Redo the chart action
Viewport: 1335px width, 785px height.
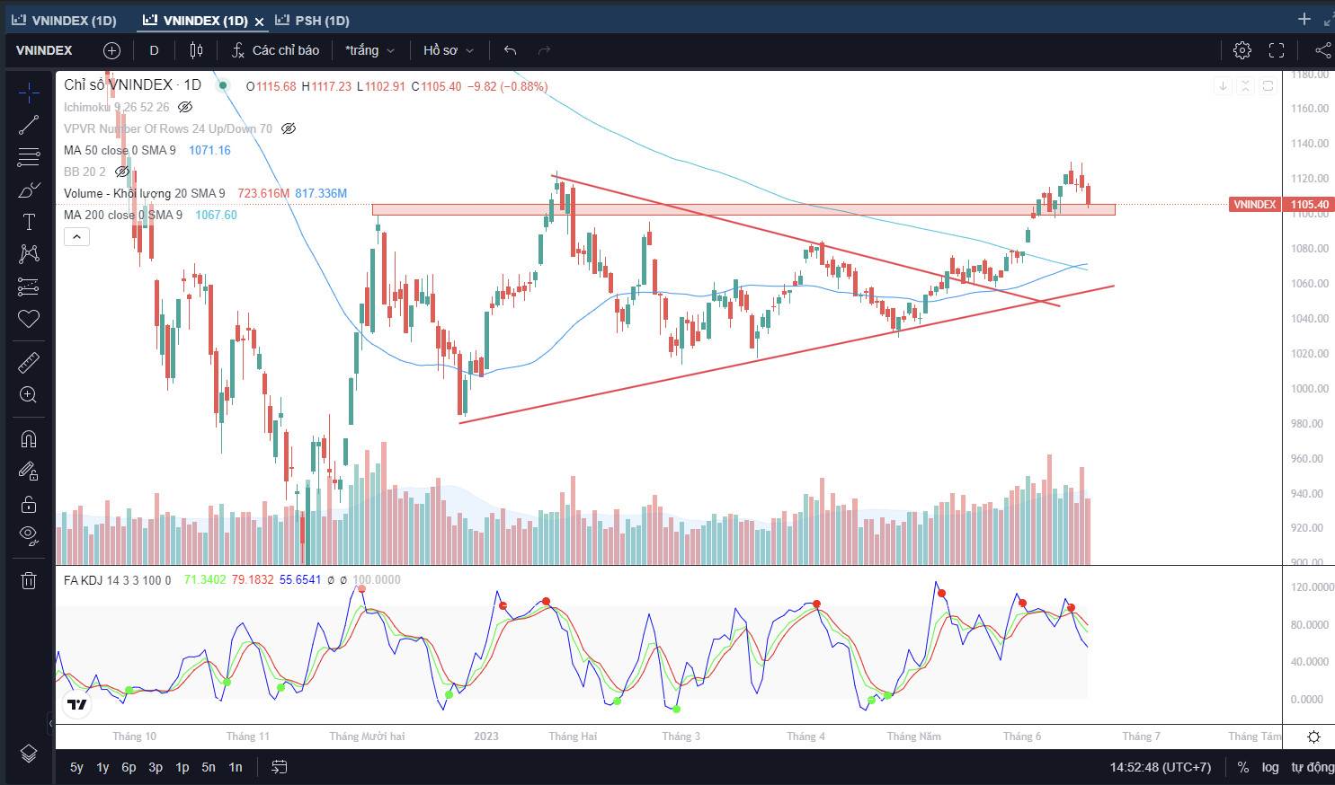click(544, 50)
